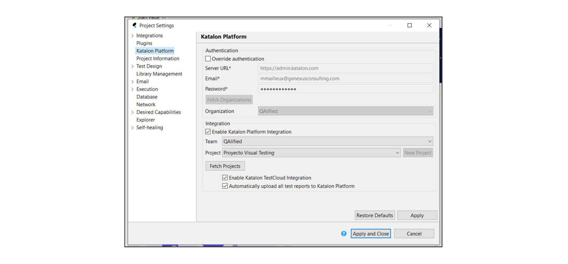Select Database in the settings sidebar
This screenshot has width=568, height=264.
[147, 97]
